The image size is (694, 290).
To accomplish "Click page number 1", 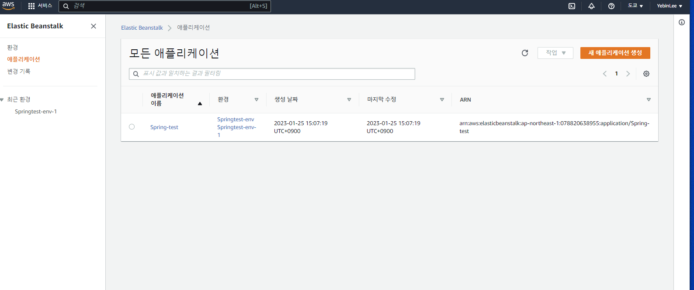I will 617,74.
